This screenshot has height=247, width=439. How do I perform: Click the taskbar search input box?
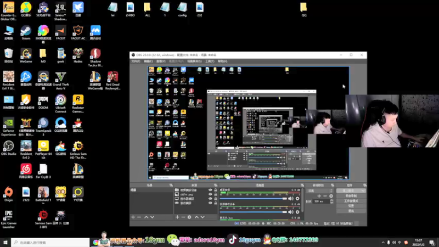click(x=50, y=242)
